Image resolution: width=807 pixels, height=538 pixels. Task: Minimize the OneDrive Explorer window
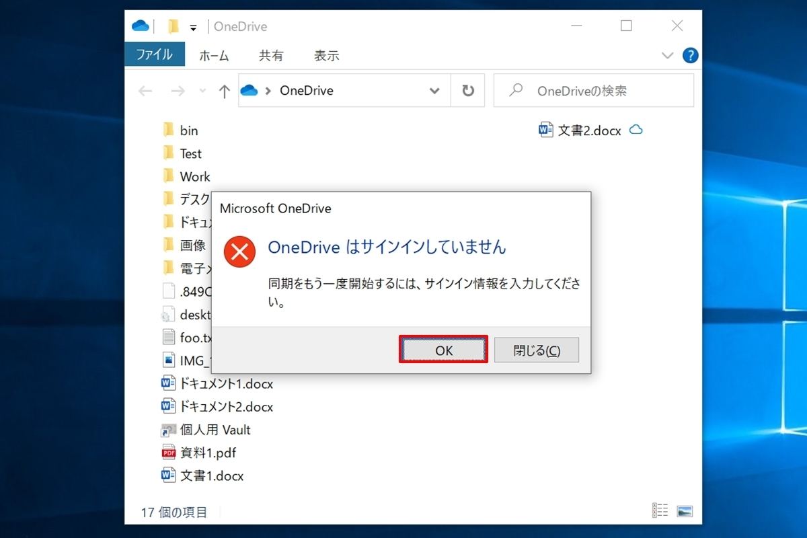[x=576, y=26]
